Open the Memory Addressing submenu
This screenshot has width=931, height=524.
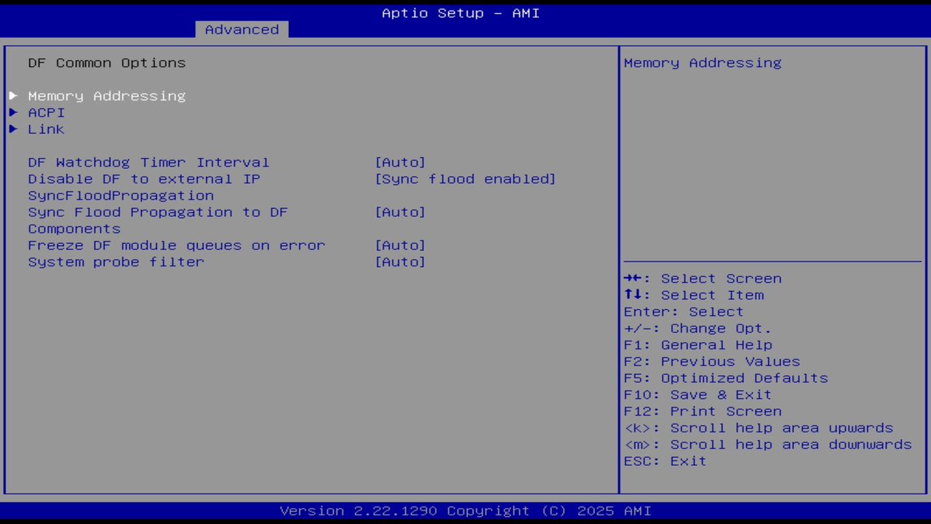point(106,95)
